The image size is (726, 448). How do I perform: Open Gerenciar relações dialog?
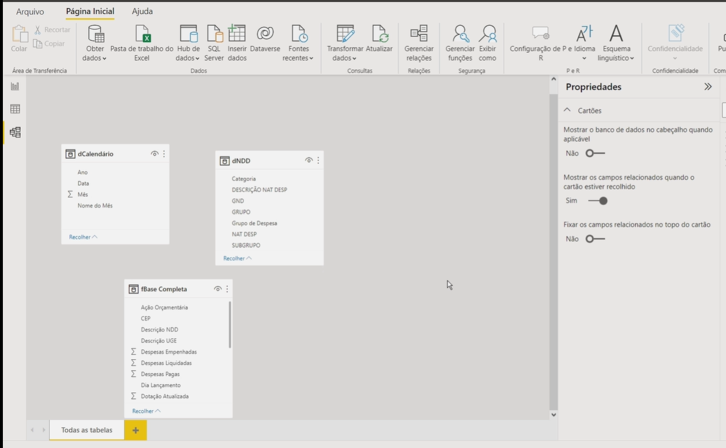click(x=419, y=43)
